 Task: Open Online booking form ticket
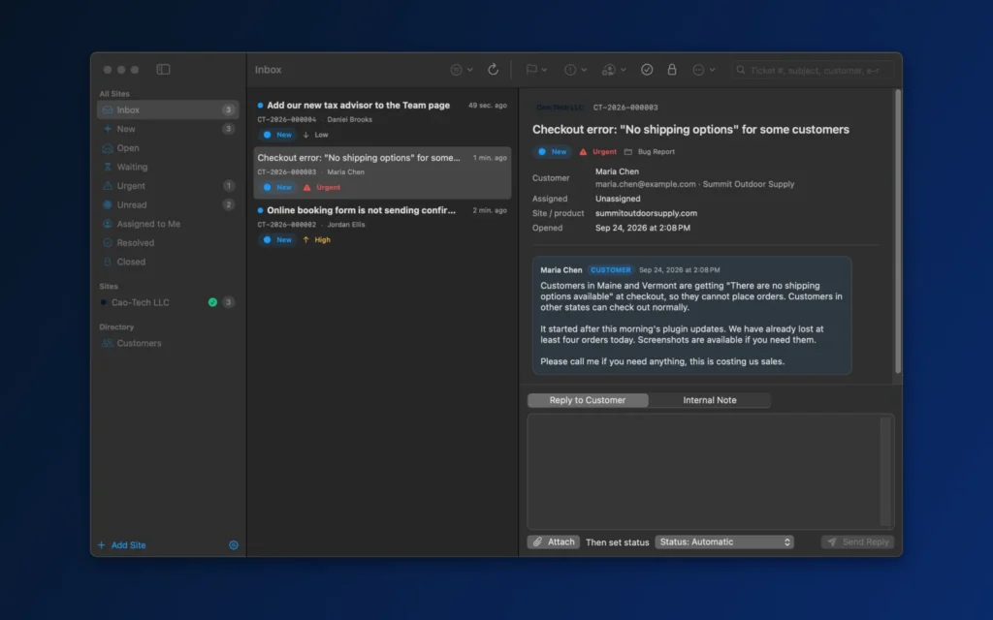(382, 225)
